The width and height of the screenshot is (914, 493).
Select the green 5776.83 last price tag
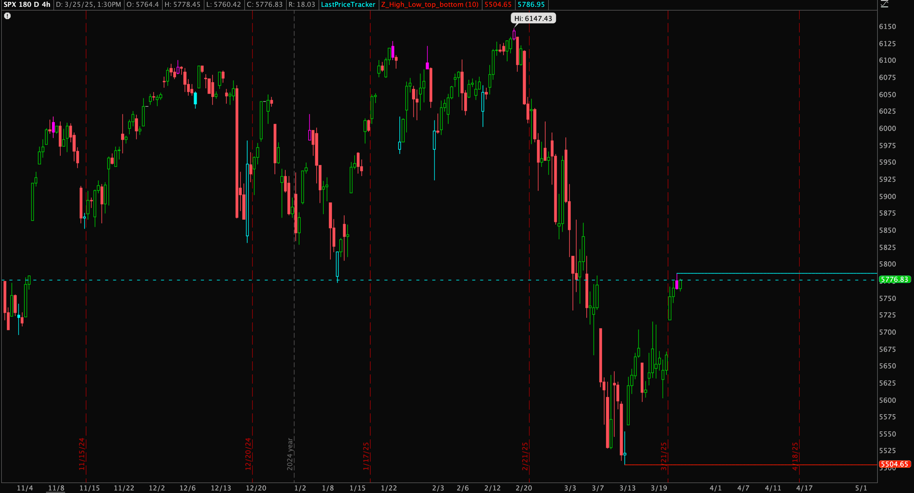(x=895, y=280)
